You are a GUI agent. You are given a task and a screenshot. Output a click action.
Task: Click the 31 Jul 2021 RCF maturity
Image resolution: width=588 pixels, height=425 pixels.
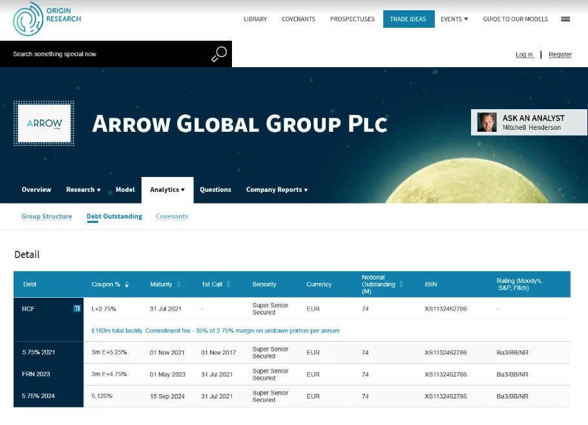coord(166,309)
